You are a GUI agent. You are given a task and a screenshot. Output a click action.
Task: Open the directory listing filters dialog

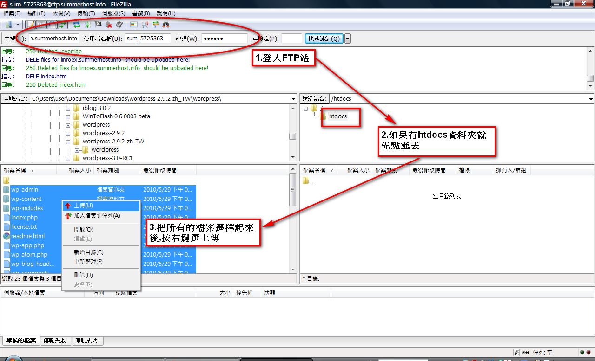(x=134, y=25)
